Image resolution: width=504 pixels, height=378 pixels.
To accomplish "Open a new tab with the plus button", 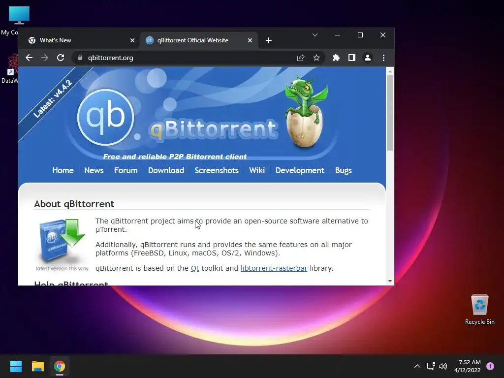I will point(269,40).
